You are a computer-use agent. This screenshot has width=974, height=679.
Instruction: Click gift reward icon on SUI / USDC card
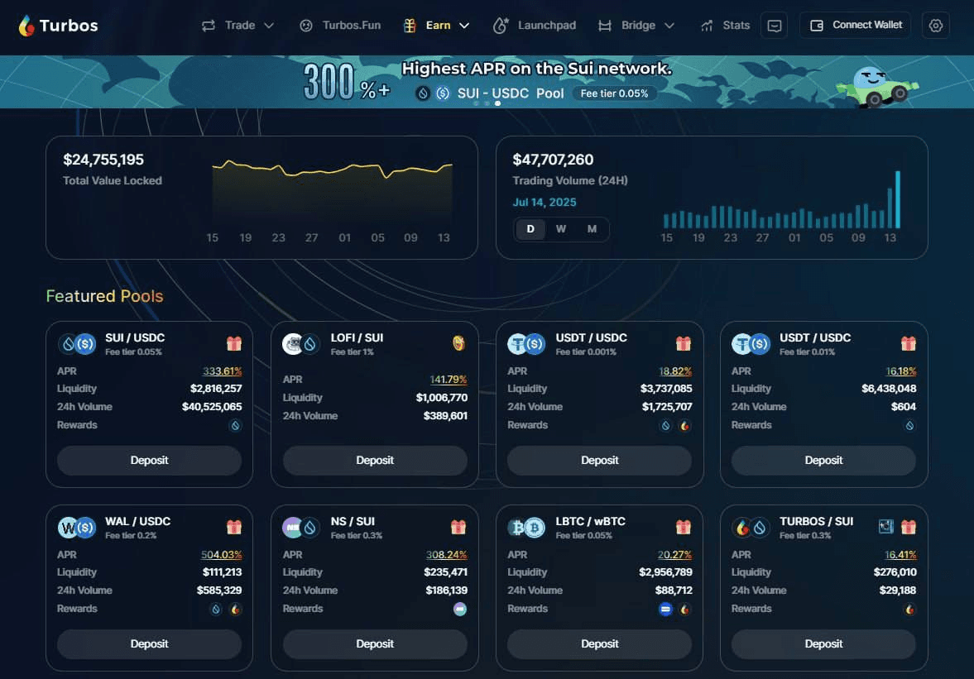(233, 343)
